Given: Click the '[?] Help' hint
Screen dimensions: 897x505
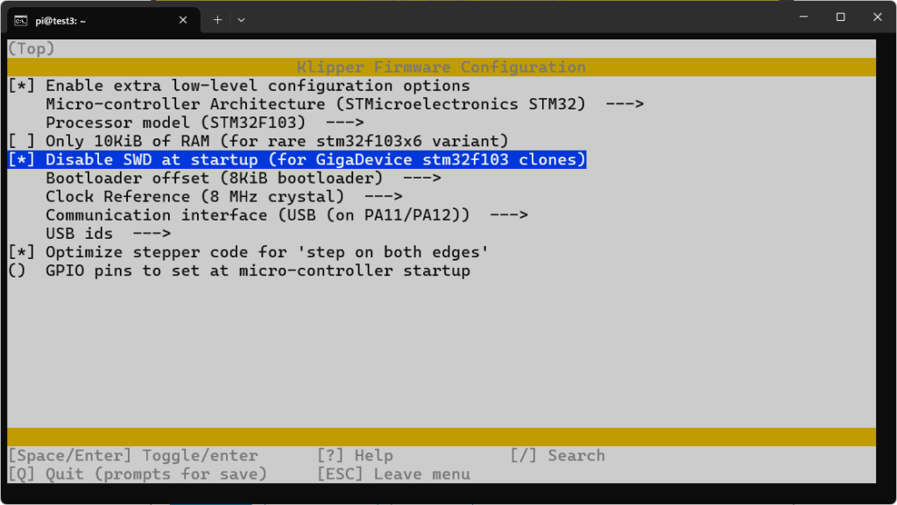Looking at the screenshot, I should (355, 455).
